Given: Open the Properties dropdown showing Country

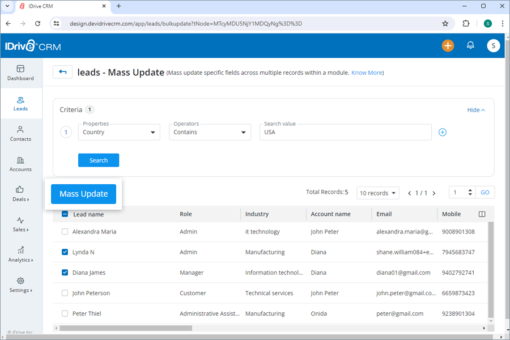Looking at the screenshot, I should pos(119,131).
